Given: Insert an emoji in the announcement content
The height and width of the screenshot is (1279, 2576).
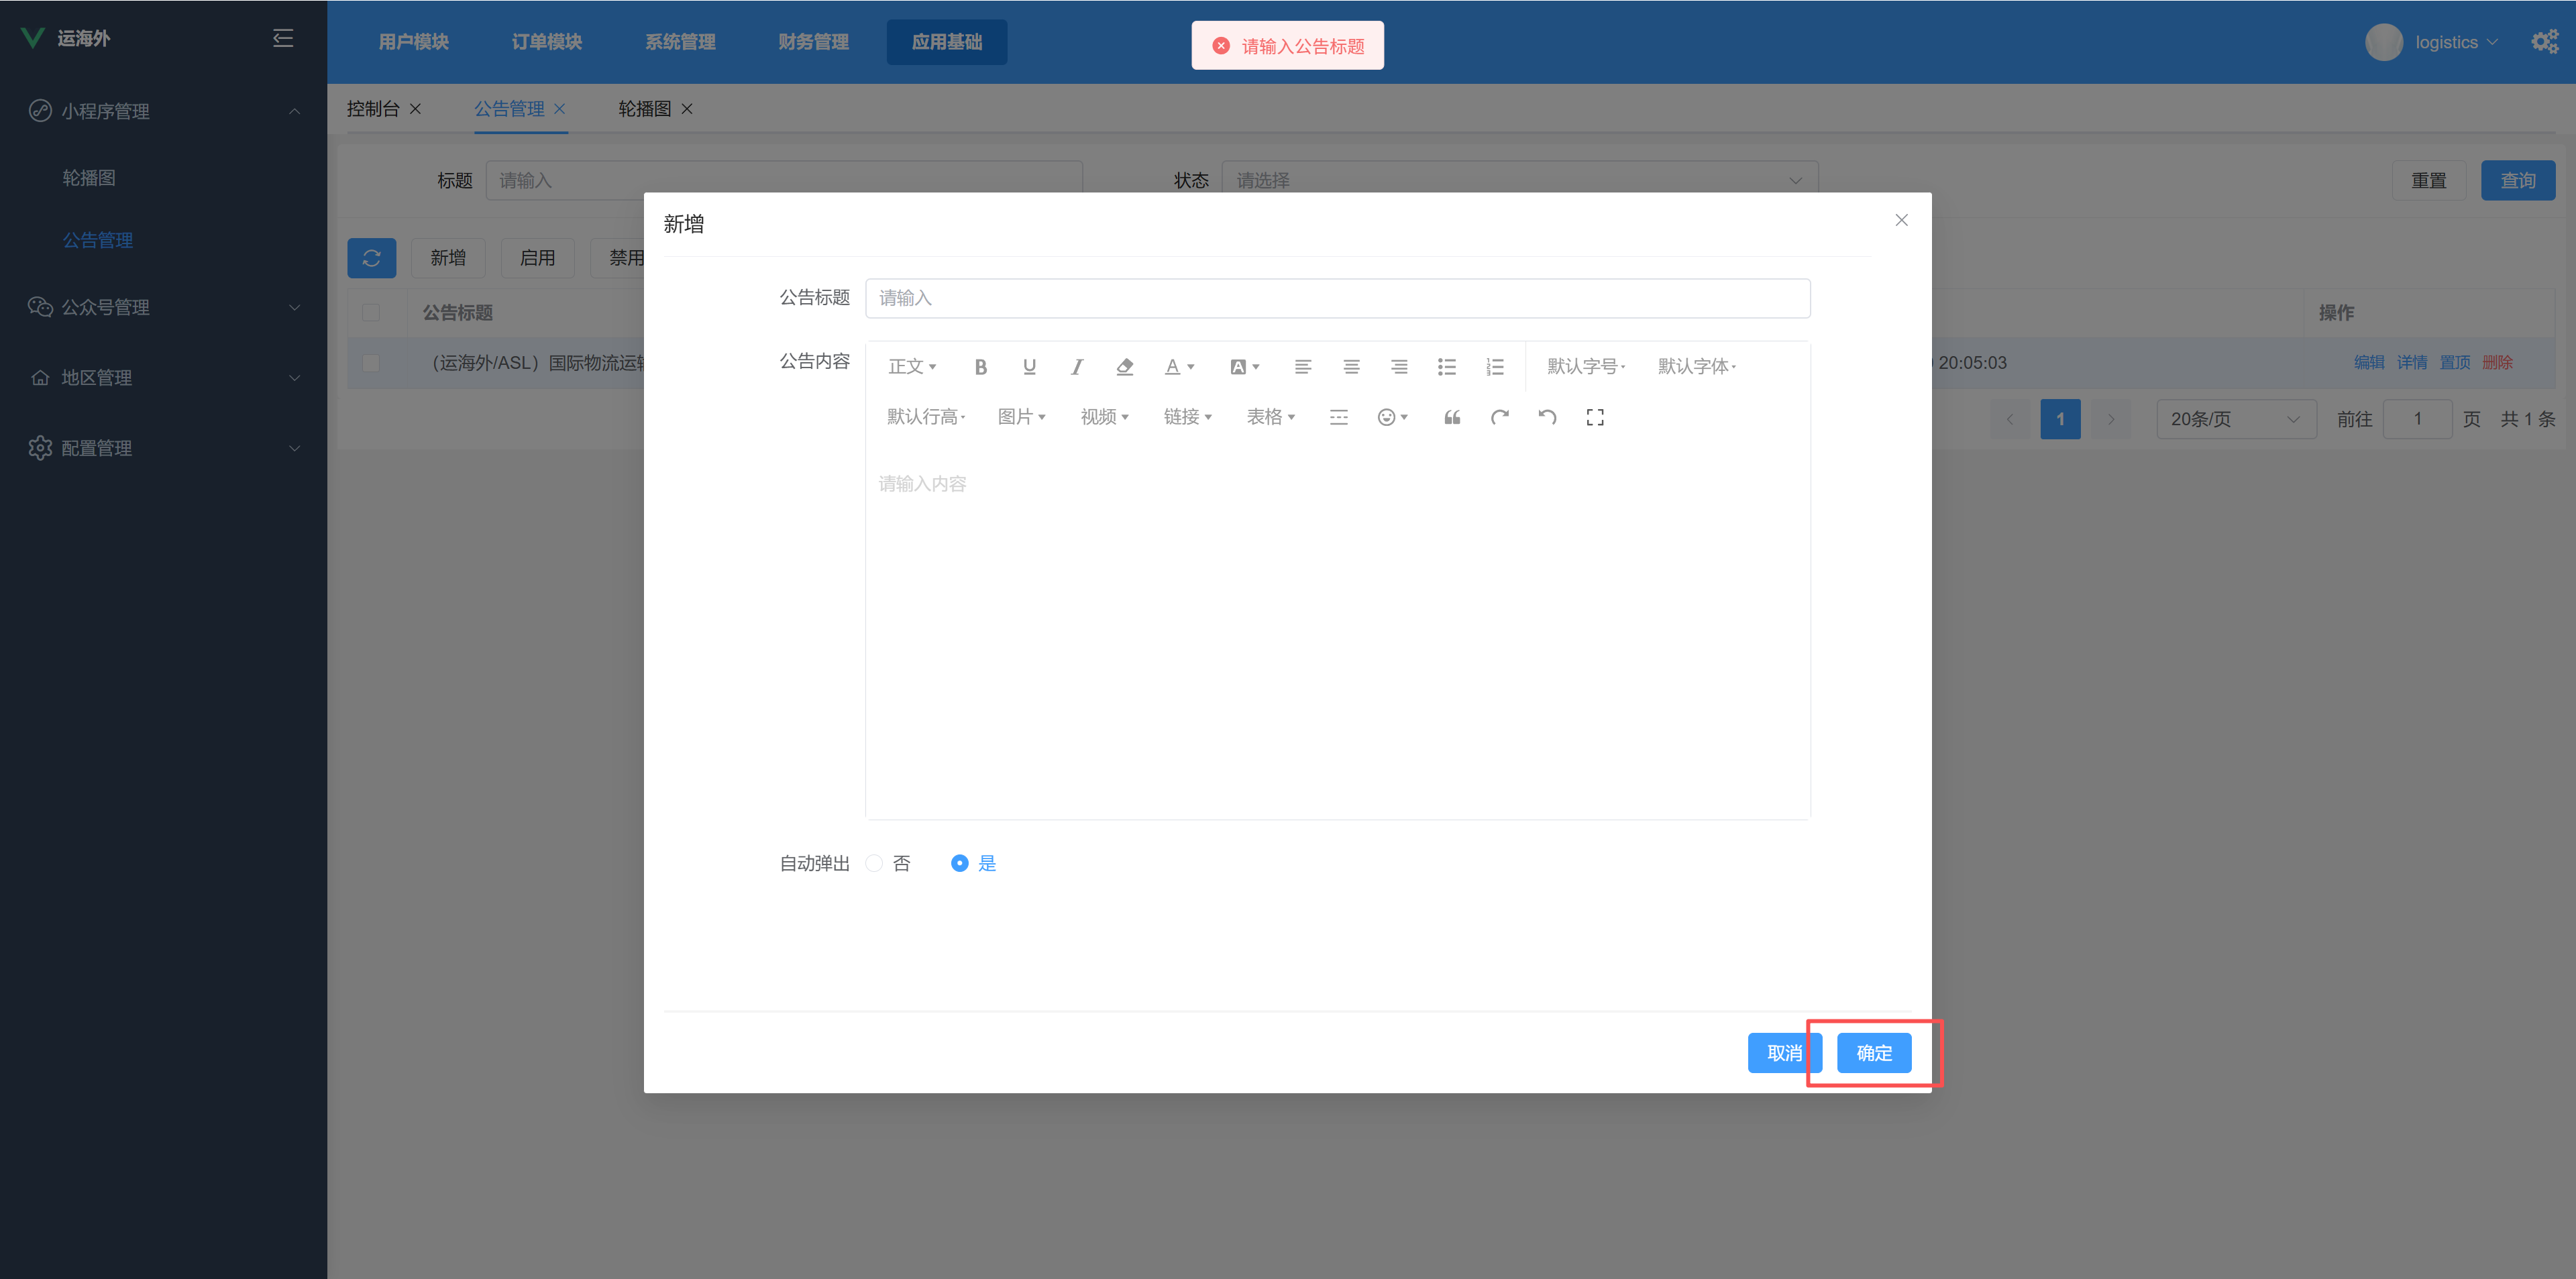Looking at the screenshot, I should [1389, 417].
